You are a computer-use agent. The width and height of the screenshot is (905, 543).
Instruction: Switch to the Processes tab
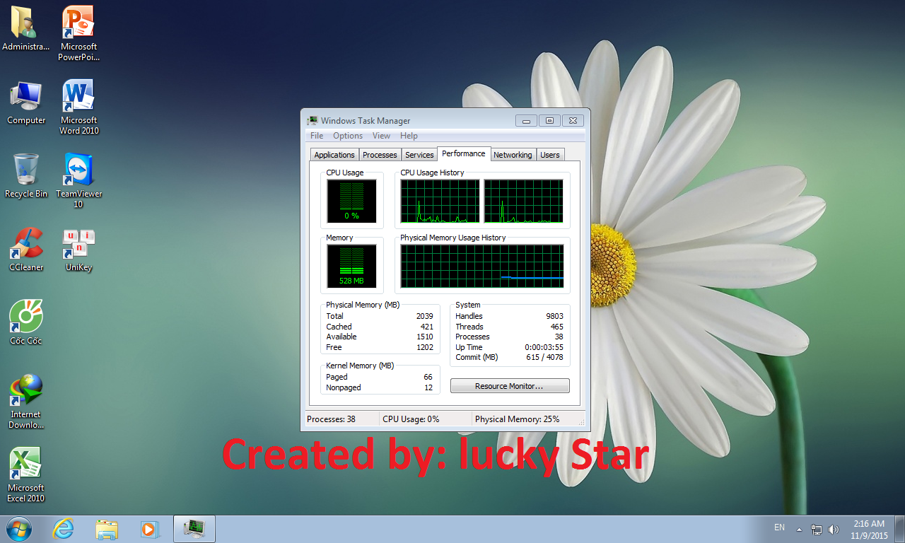(x=380, y=155)
